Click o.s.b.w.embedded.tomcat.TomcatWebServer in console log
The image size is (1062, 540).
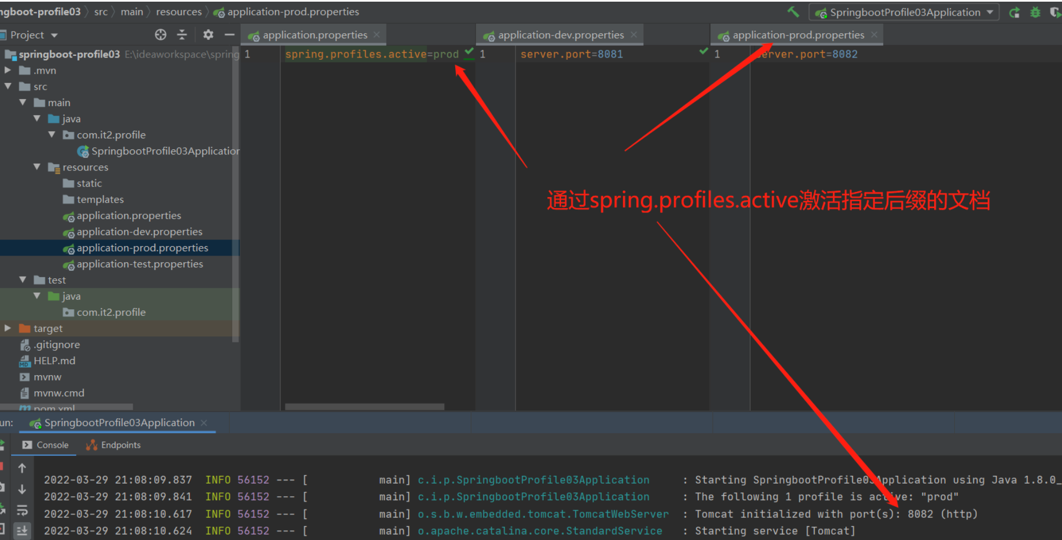point(543,514)
